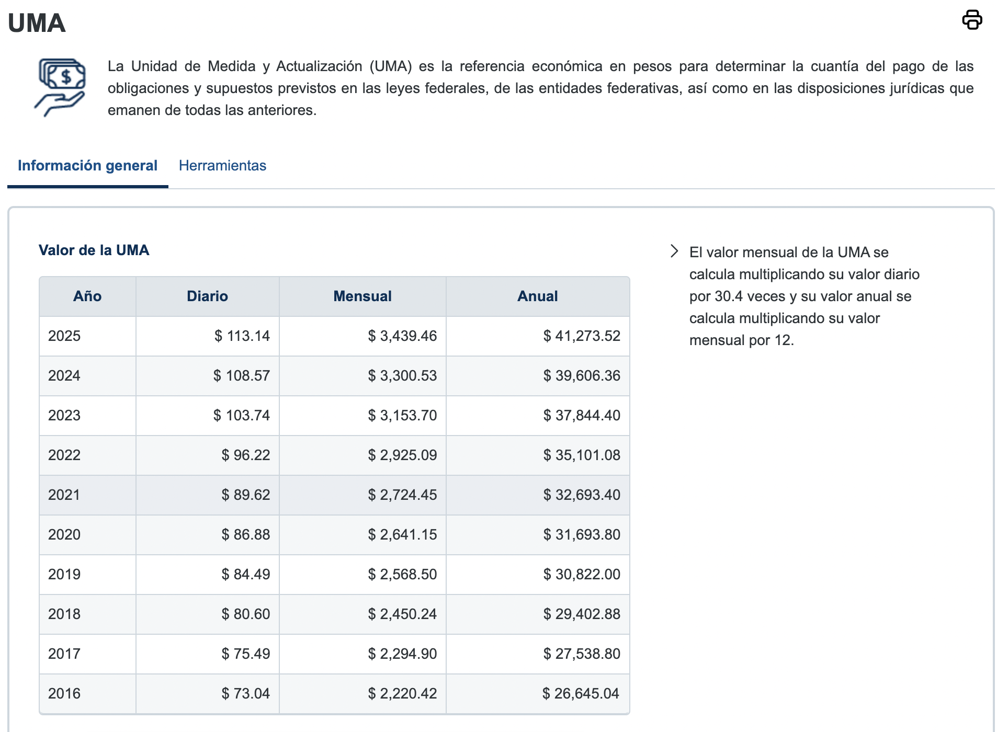
Task: Open the Información general tab
Action: (87, 166)
